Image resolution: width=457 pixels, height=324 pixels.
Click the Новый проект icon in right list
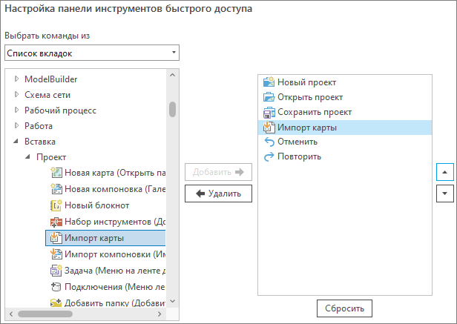pyautogui.click(x=269, y=82)
